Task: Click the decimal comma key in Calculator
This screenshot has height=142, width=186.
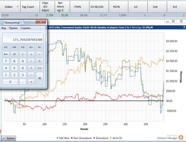Action: click(23, 82)
